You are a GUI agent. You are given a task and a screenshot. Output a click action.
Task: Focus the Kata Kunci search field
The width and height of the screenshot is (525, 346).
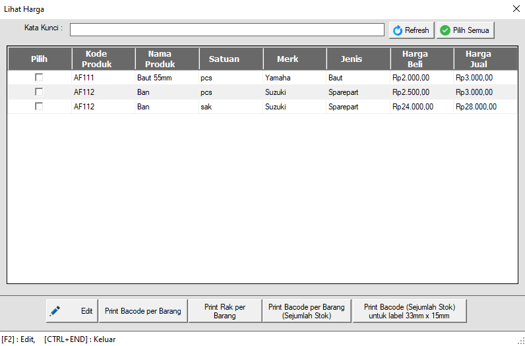[x=227, y=30]
